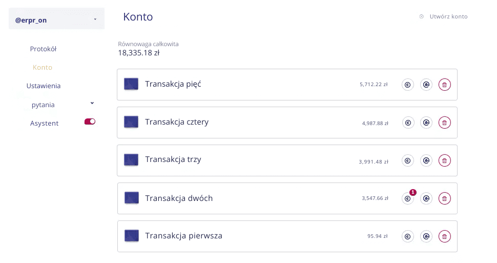Image resolution: width=497 pixels, height=263 pixels.
Task: Click the blue card thumbnail of Transakcja trzy
Action: point(132,160)
